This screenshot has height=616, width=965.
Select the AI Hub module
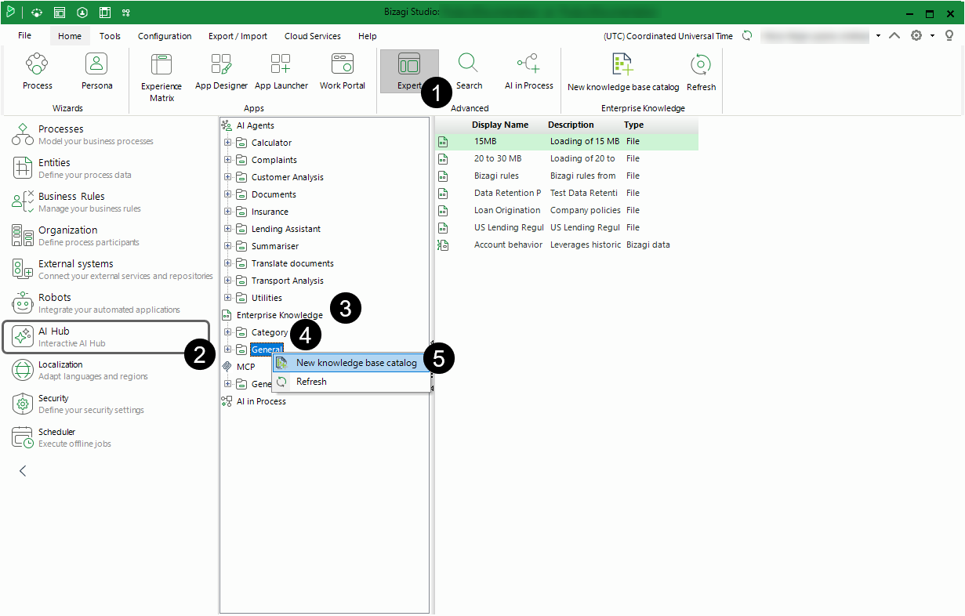coord(106,337)
